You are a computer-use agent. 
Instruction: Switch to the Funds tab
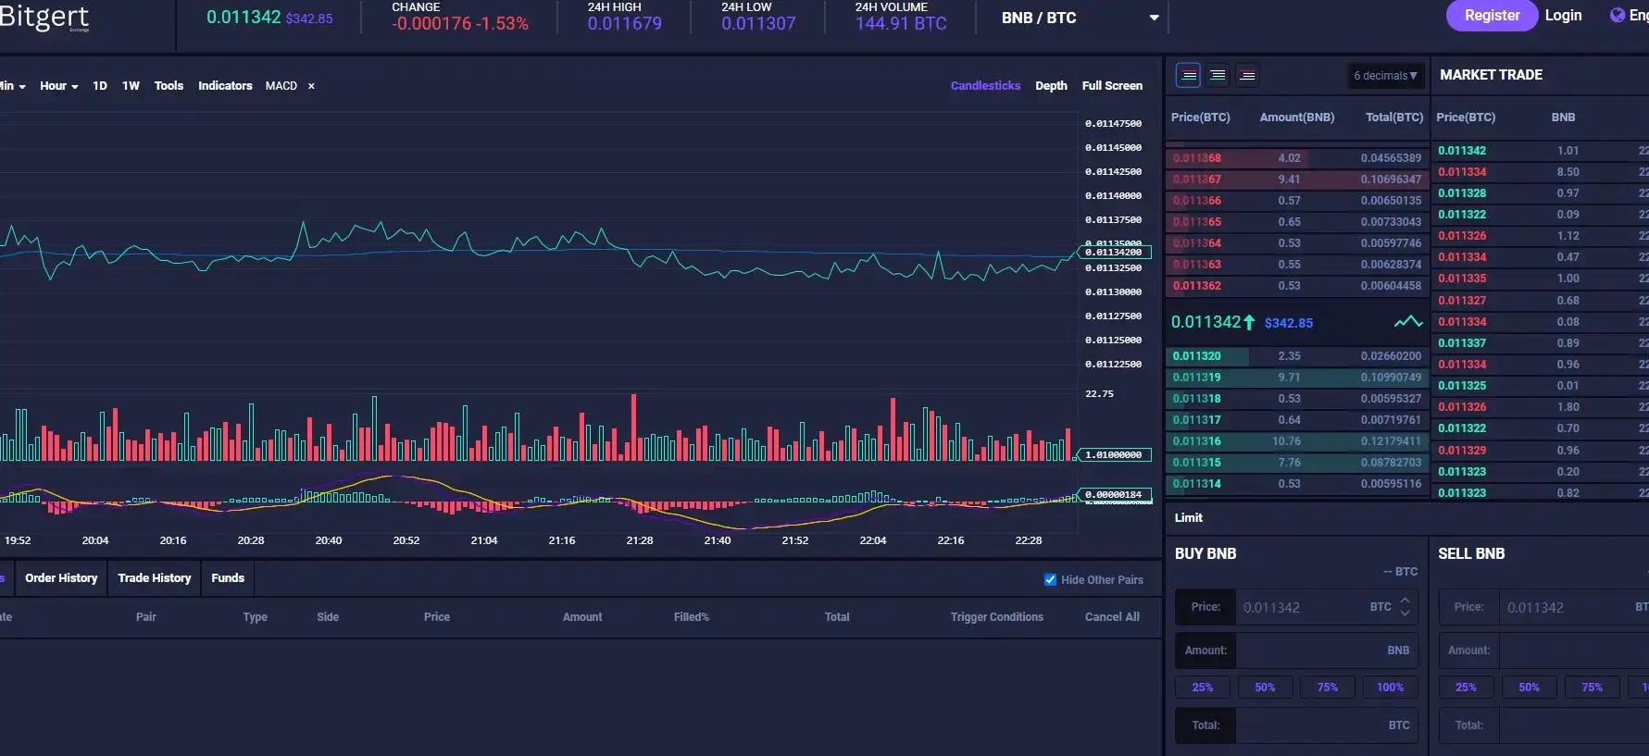pyautogui.click(x=228, y=578)
